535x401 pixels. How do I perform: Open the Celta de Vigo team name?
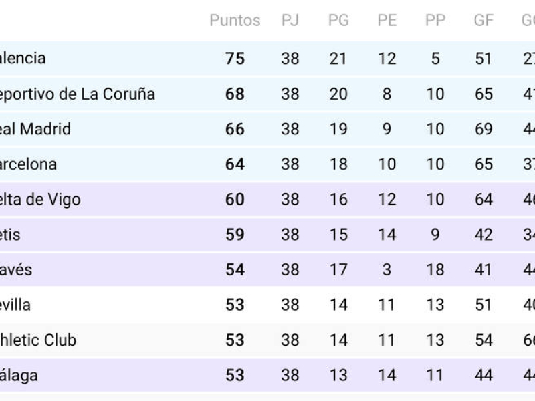coord(40,200)
